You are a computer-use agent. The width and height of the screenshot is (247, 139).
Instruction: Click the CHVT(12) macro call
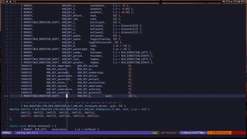(93, 116)
